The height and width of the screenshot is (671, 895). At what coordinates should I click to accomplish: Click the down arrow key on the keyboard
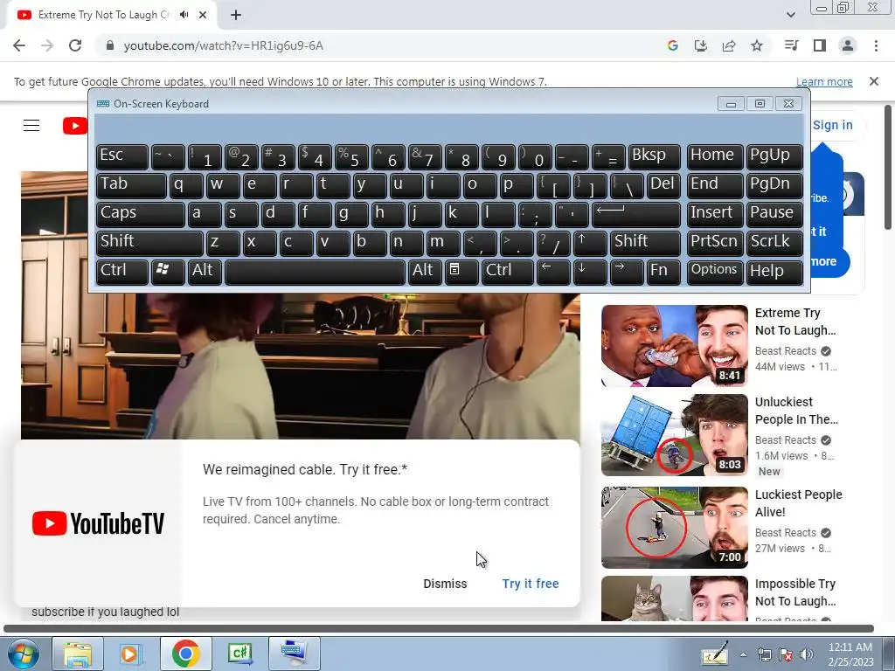pos(590,271)
